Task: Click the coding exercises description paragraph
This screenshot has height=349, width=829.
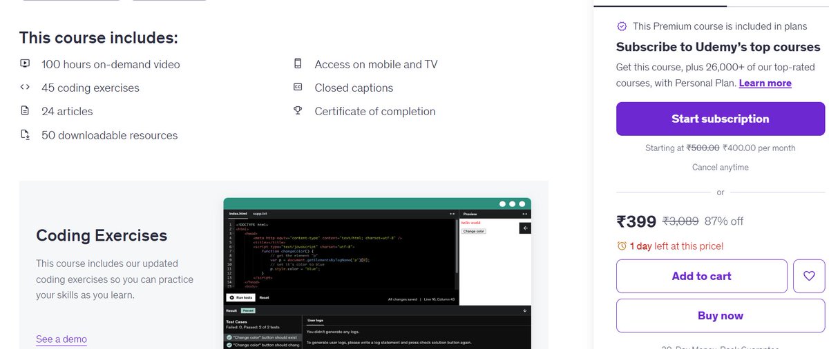Action: 115,279
